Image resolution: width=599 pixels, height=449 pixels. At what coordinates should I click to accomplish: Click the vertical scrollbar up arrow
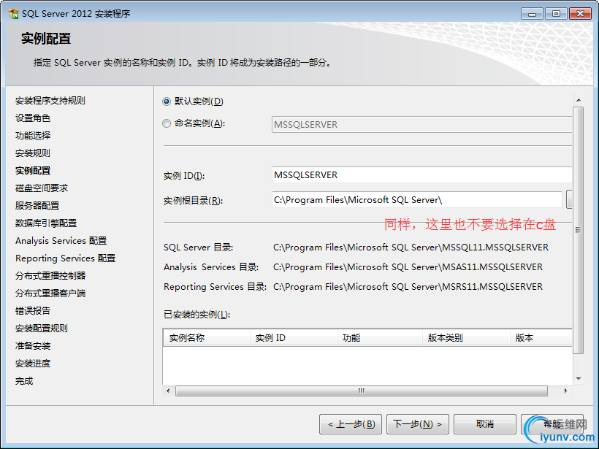pyautogui.click(x=579, y=100)
